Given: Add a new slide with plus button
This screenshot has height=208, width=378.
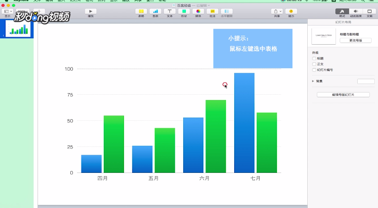Looking at the screenshot, I should 39,11.
